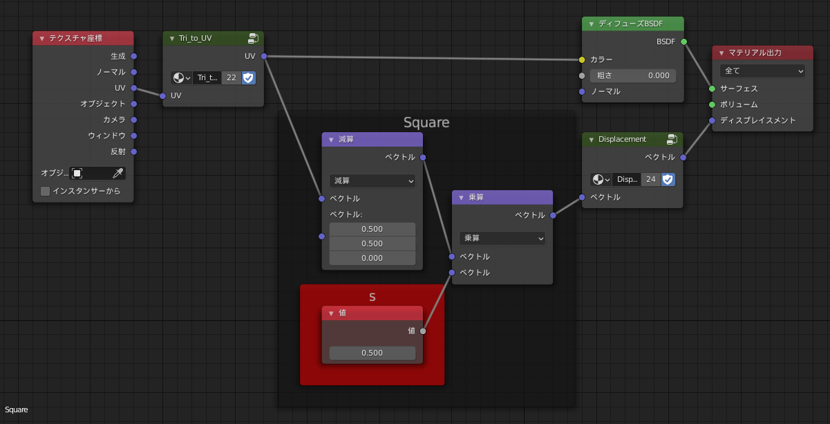Select the ディフューズBSDF node header
This screenshot has width=830, height=424.
pyautogui.click(x=633, y=24)
